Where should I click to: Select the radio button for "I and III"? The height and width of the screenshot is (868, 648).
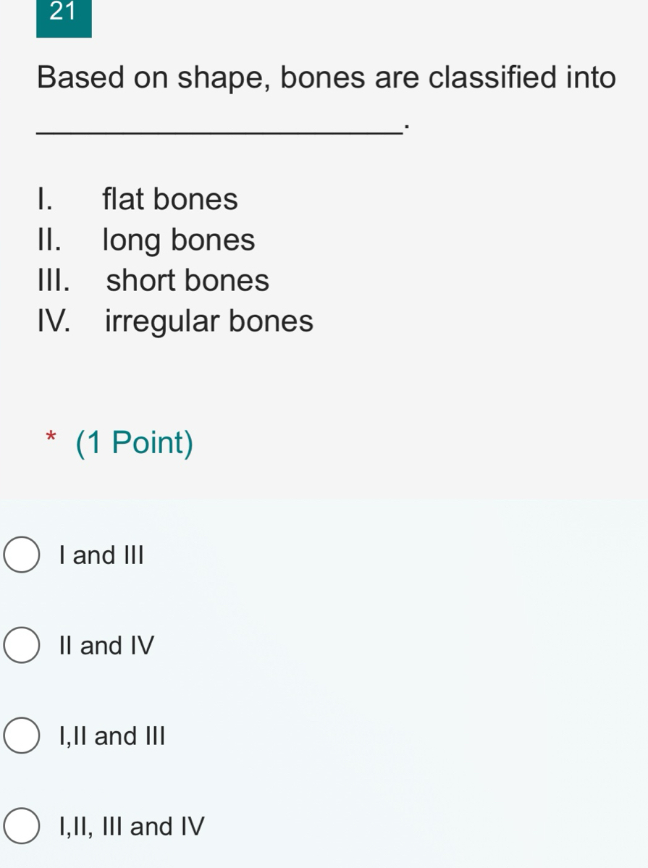point(21,555)
